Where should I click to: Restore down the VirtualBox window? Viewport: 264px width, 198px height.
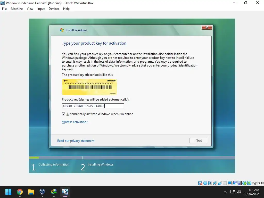246,3
